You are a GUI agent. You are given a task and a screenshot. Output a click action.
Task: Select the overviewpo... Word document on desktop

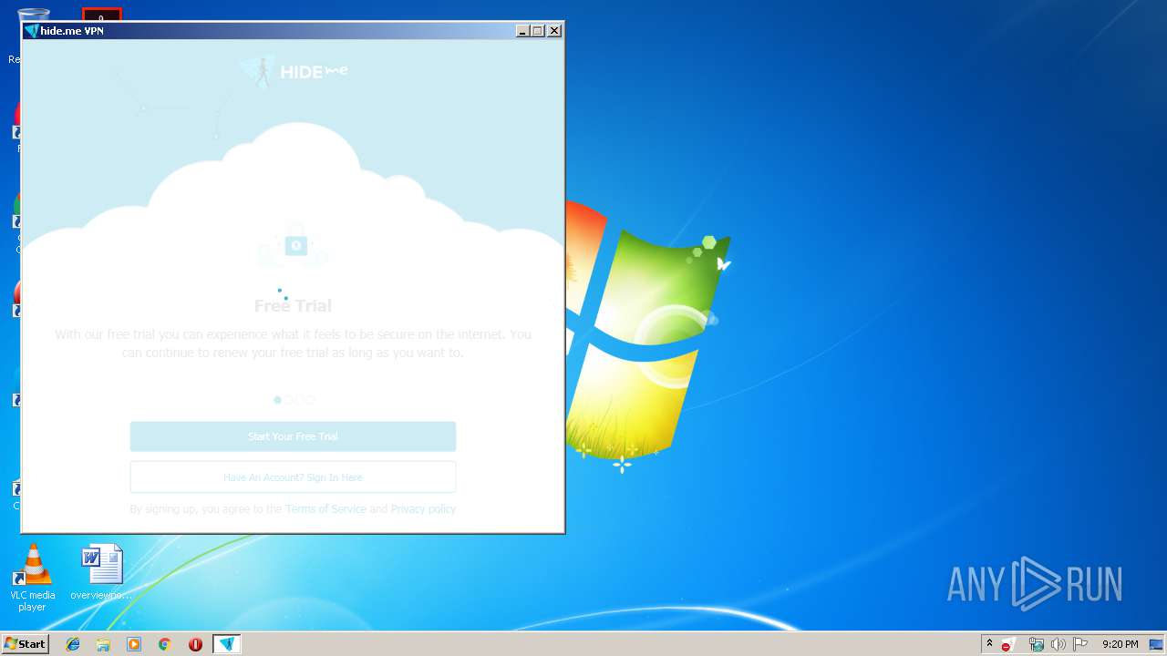tap(101, 572)
